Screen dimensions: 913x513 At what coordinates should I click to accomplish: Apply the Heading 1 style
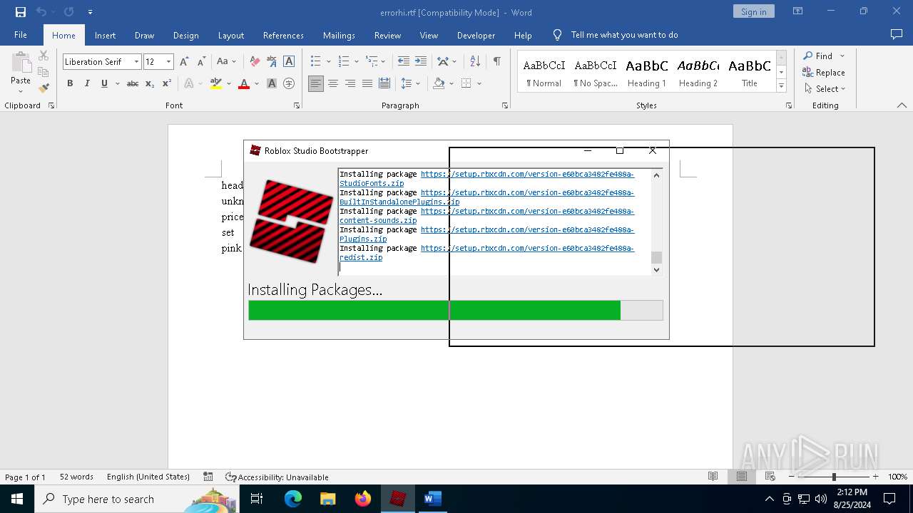(x=647, y=73)
